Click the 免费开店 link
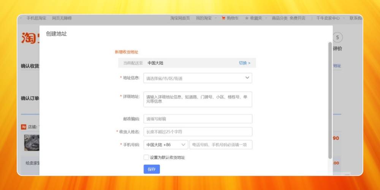 (297, 18)
